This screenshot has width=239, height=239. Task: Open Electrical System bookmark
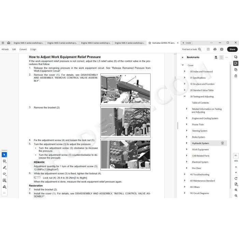pos(200,162)
